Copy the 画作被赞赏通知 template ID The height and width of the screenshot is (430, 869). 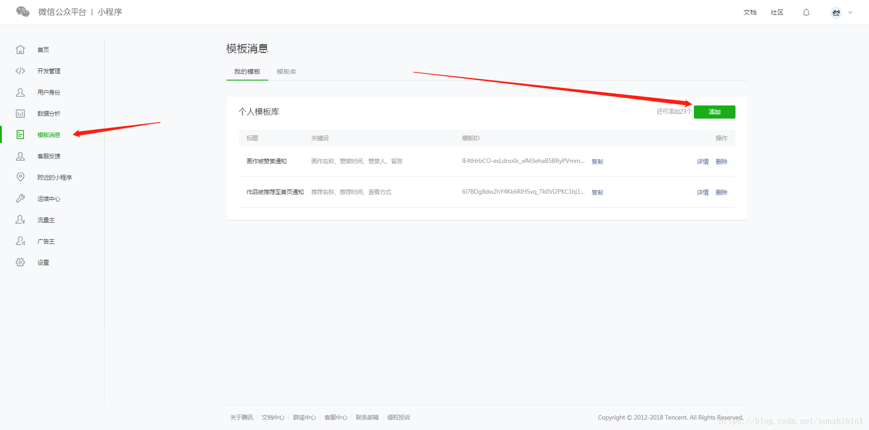coord(597,162)
